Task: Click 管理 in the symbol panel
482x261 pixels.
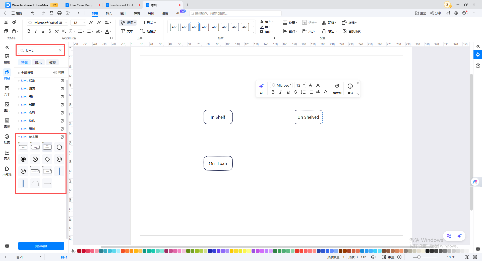Action: (59, 73)
